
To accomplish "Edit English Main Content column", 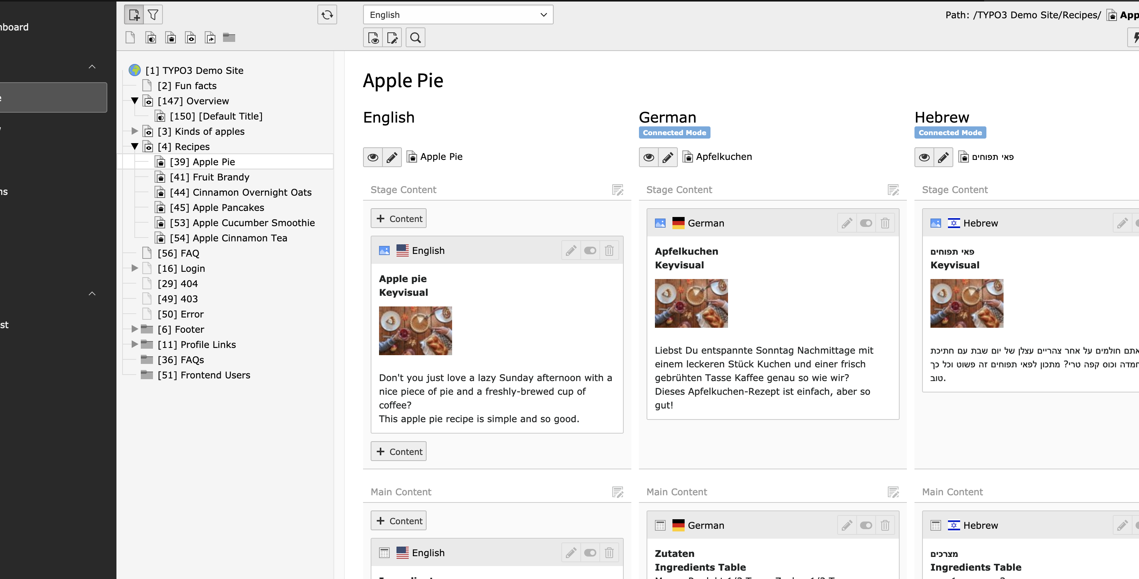I will point(618,492).
